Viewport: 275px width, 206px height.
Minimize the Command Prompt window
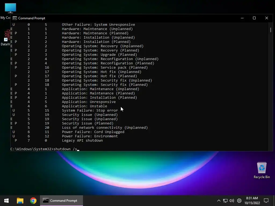click(242, 18)
